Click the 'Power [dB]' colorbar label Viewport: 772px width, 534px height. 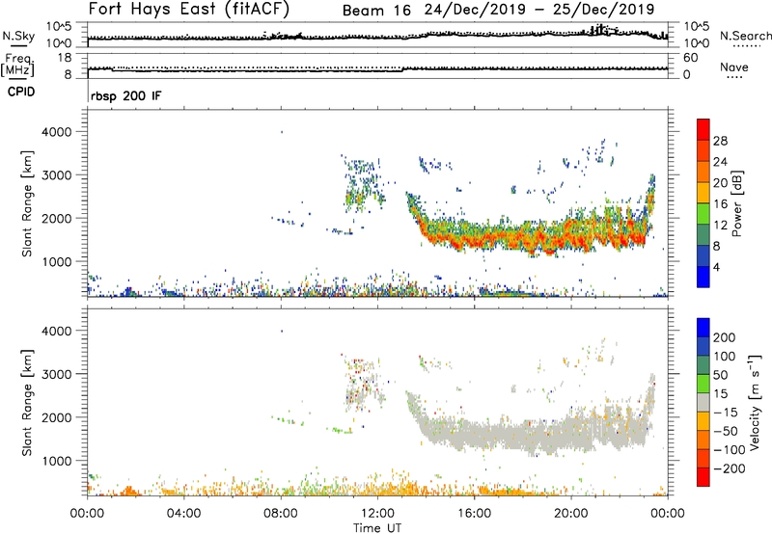[736, 203]
